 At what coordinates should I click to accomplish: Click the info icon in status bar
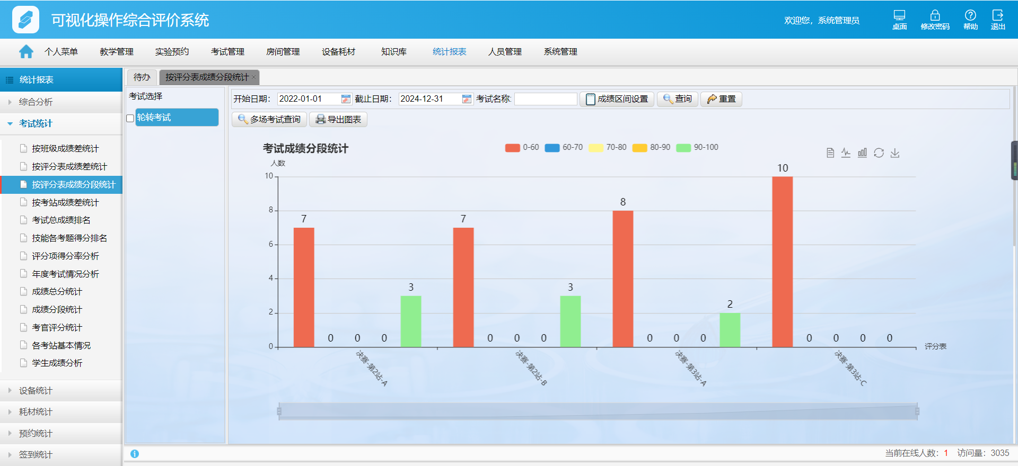click(x=135, y=454)
